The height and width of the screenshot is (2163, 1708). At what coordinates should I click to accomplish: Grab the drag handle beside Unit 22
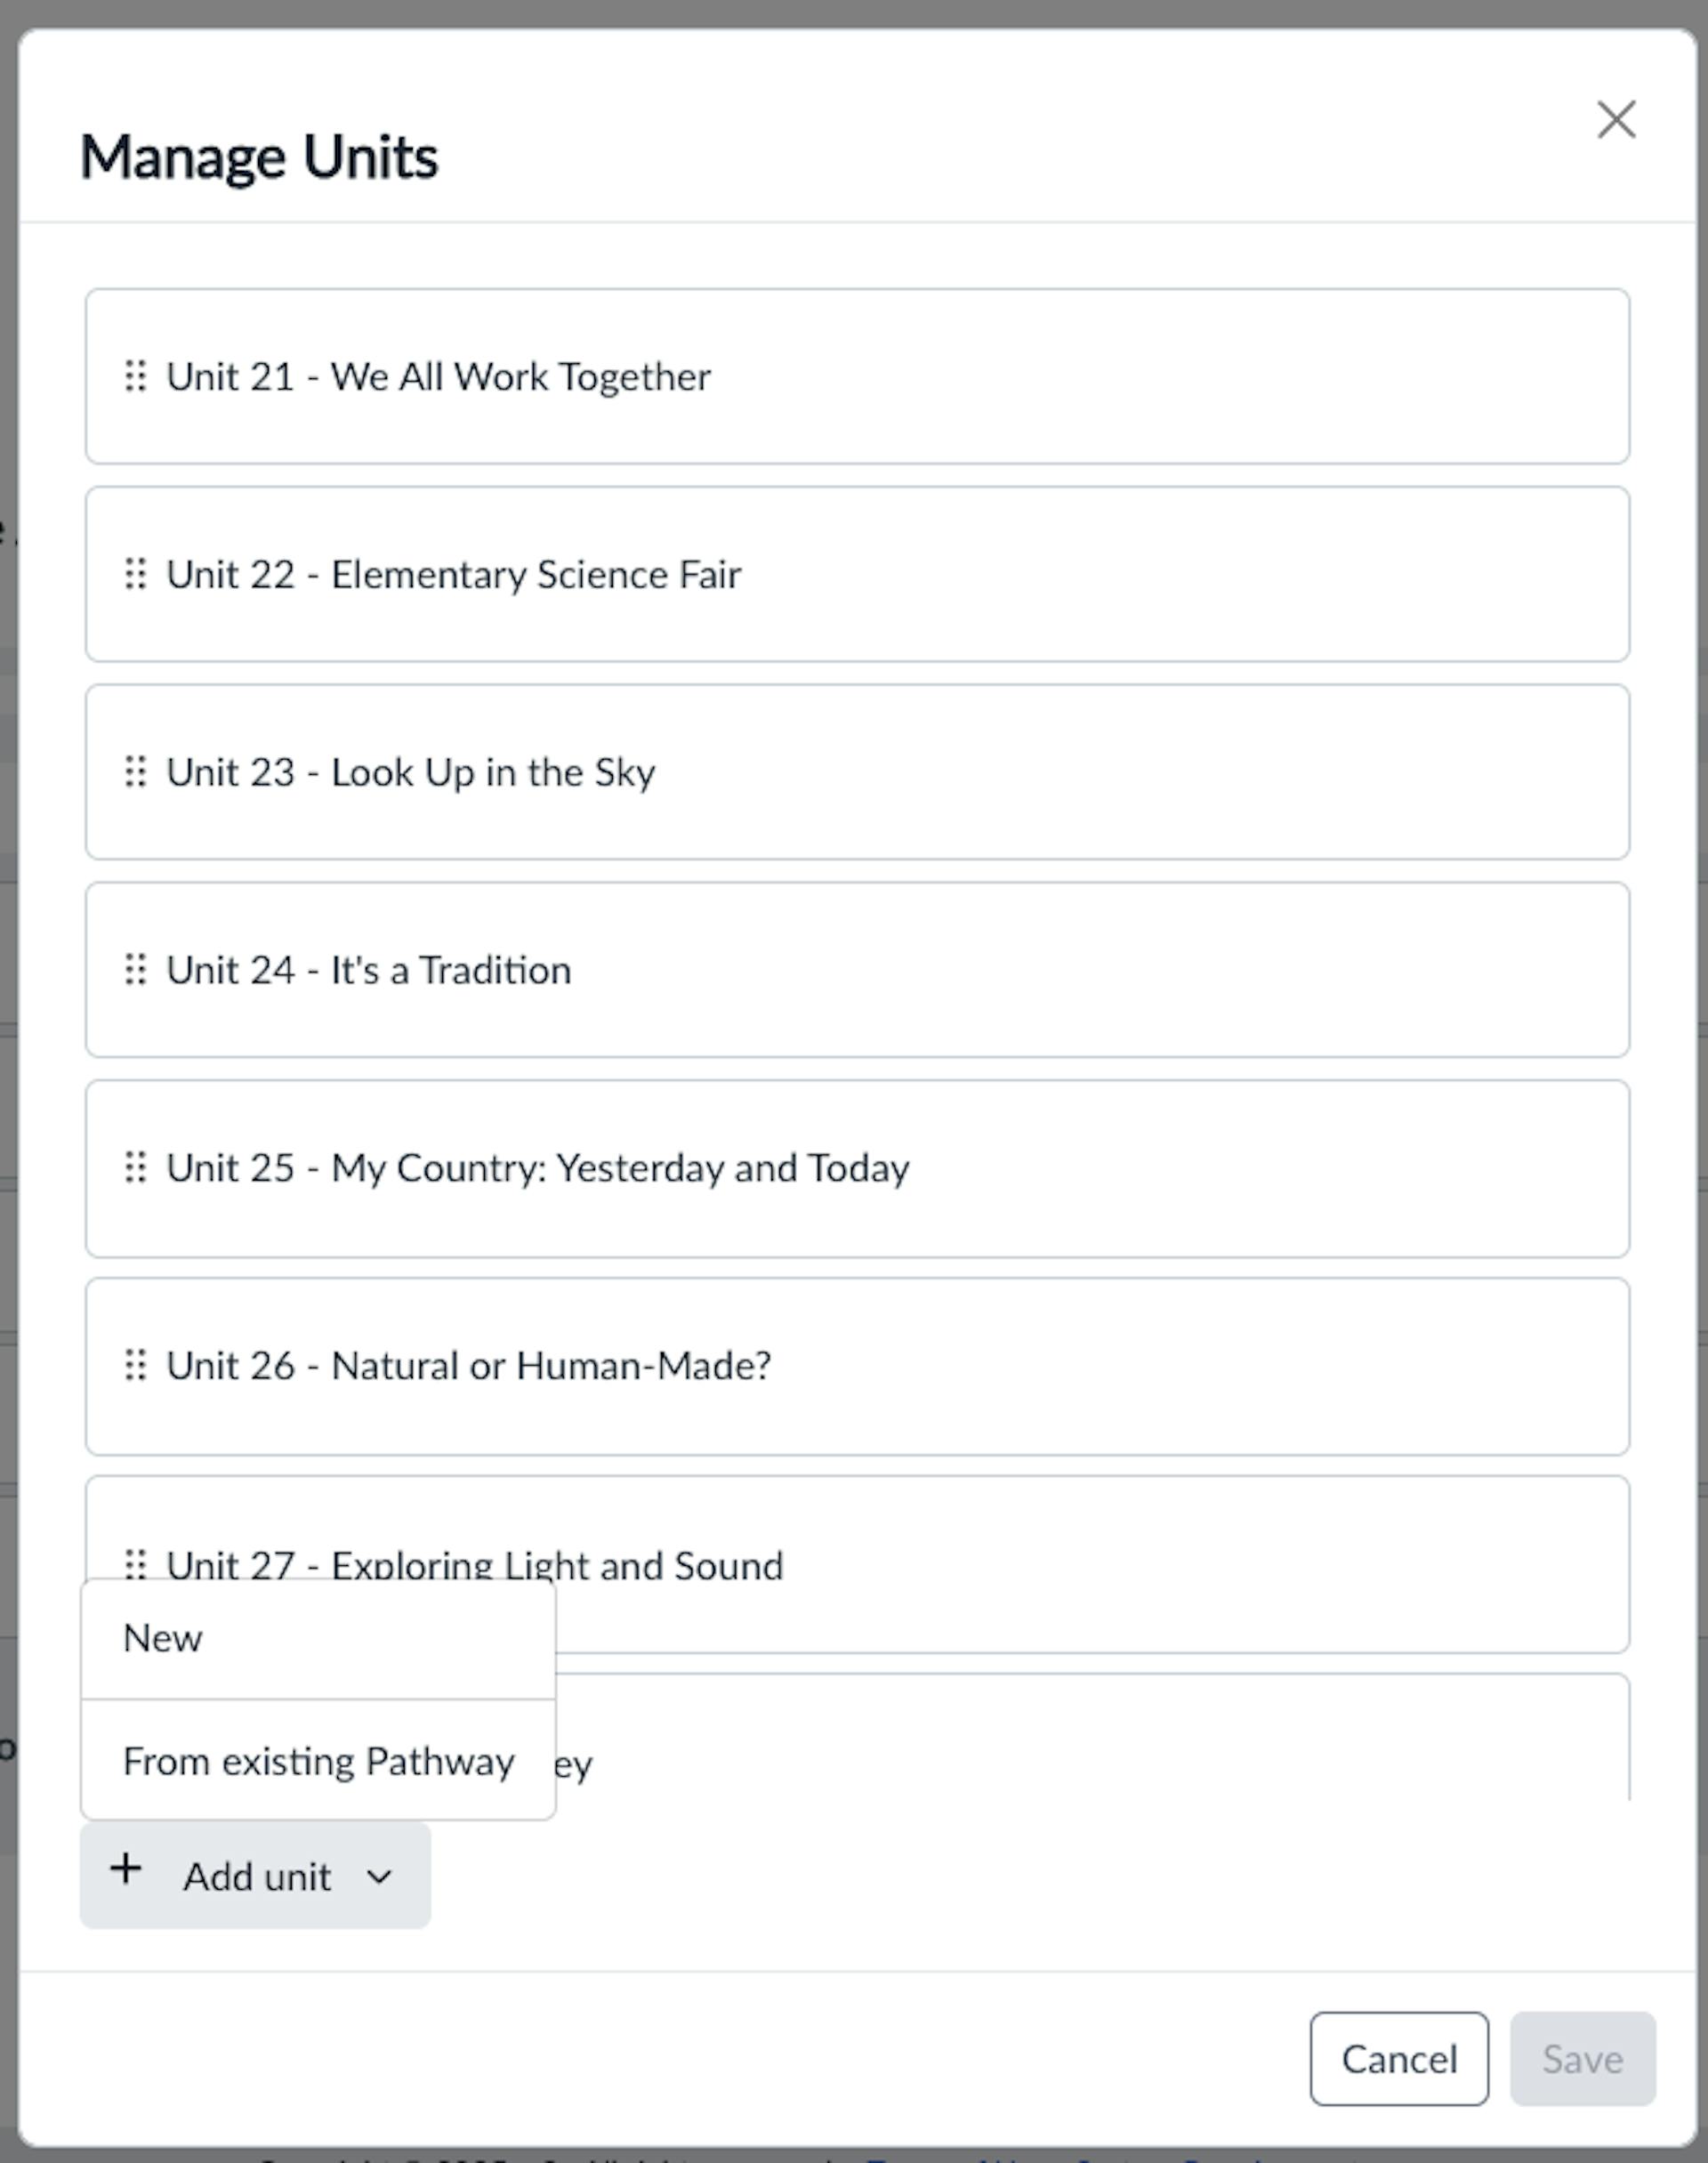pos(138,575)
